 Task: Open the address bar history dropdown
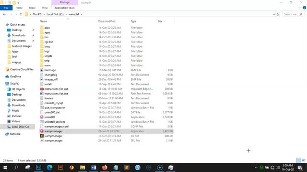[x=274, y=14]
